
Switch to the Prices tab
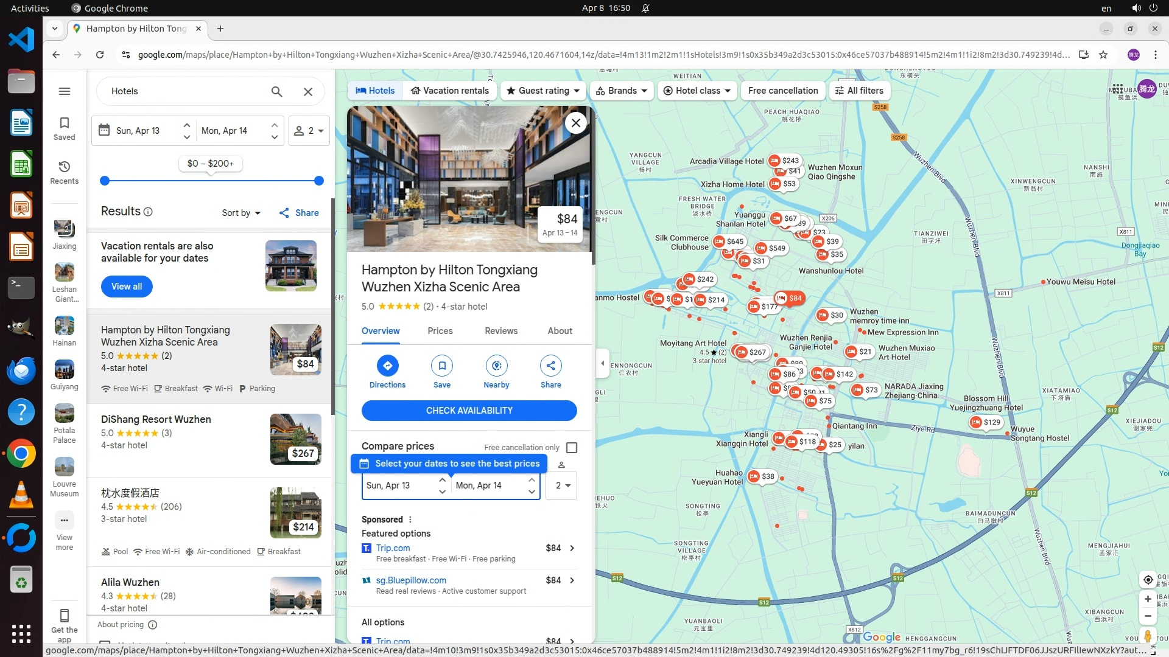point(440,331)
